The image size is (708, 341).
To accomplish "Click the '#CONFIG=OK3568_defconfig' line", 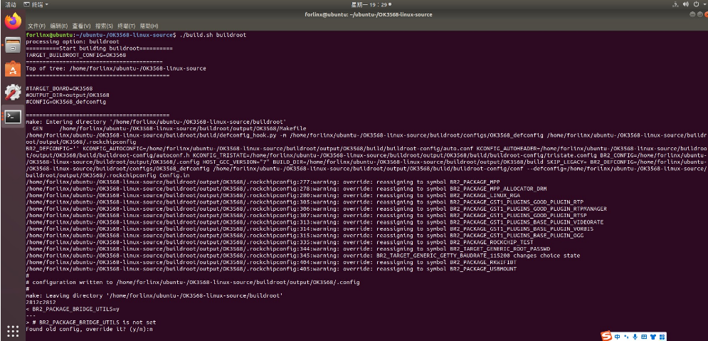I will [66, 102].
